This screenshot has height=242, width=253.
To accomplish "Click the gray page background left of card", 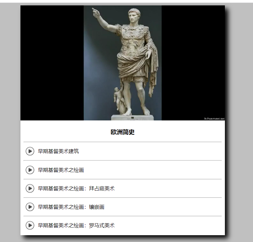I will [10, 121].
